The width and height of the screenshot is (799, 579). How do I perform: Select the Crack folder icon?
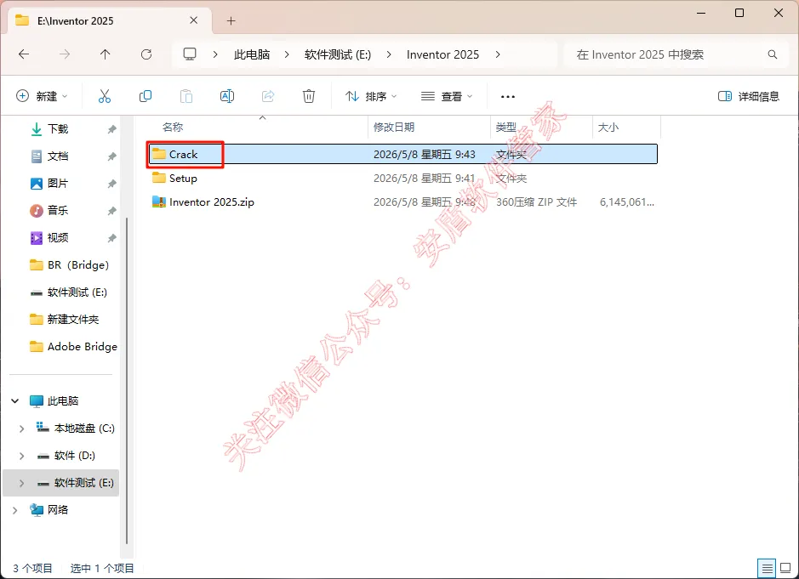[159, 154]
